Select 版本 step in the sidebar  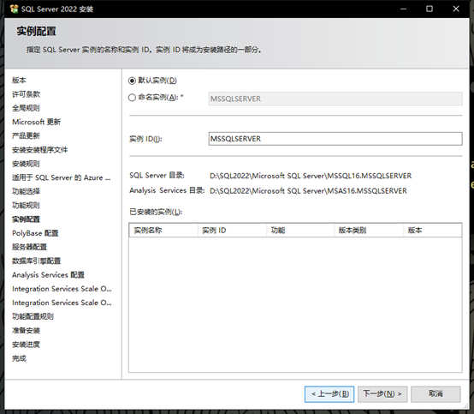pos(19,81)
